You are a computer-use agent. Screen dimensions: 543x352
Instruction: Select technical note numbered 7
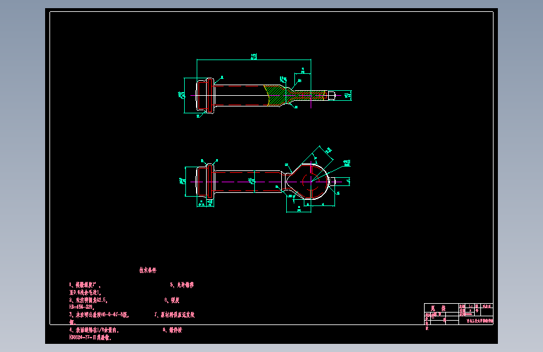click(x=175, y=314)
